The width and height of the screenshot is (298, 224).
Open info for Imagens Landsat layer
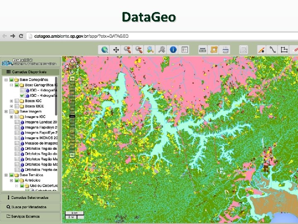(22, 122)
